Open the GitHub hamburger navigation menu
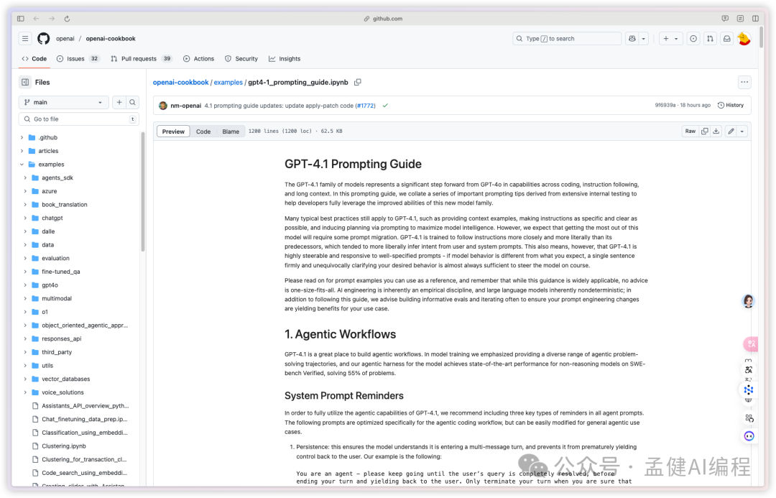The height and width of the screenshot is (498, 776). click(x=25, y=39)
